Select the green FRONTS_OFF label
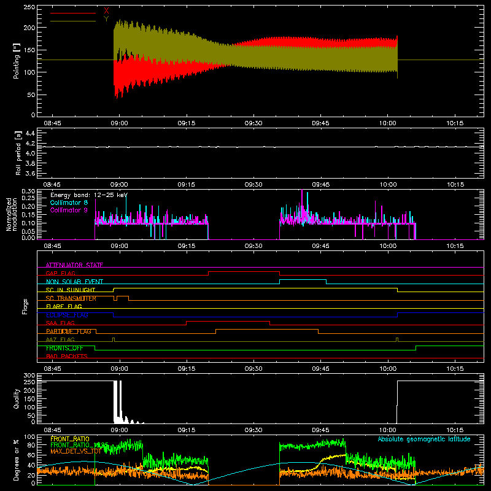491x491 pixels. tap(64, 348)
